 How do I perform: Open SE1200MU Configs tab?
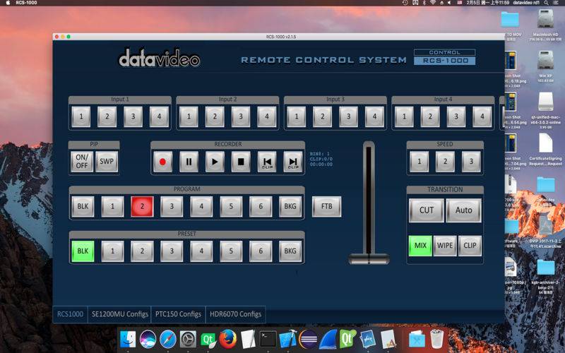[x=120, y=314]
